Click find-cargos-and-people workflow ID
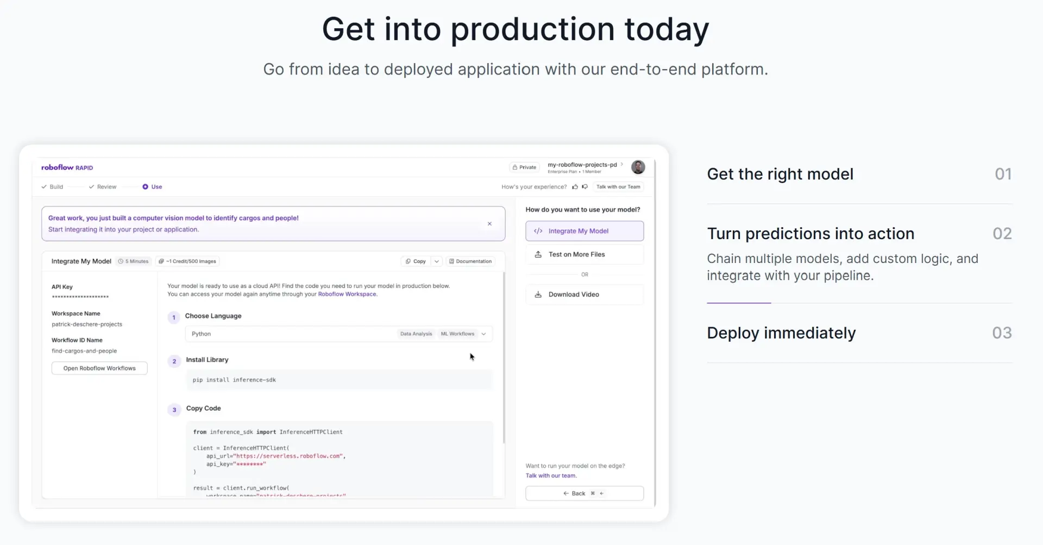1043x545 pixels. click(x=84, y=351)
